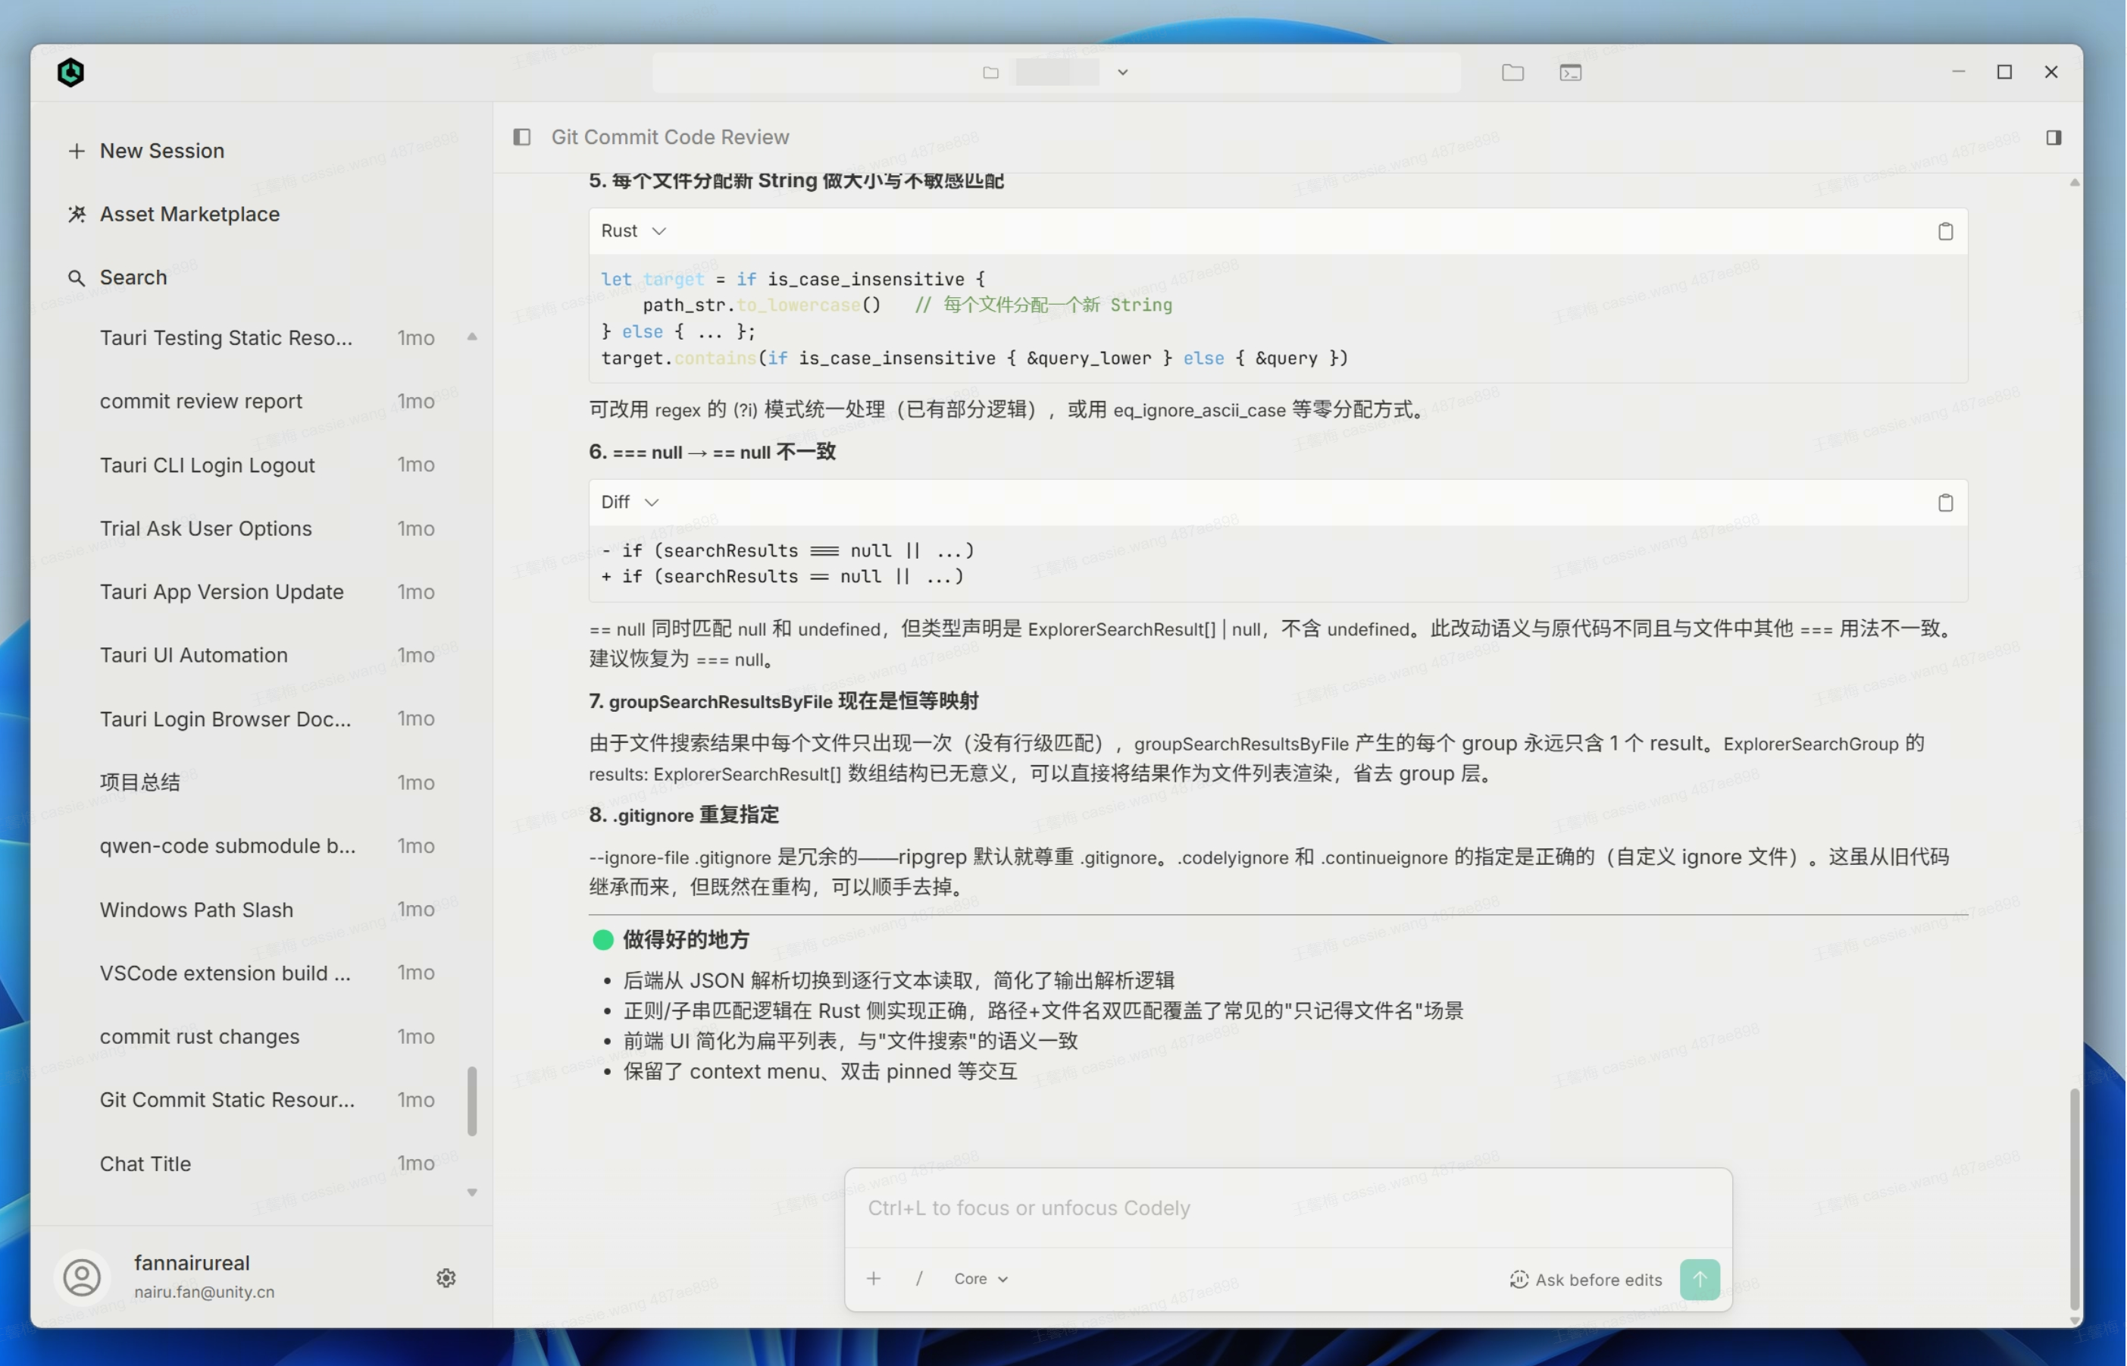Open Asset Marketplace sparkle icon
The height and width of the screenshot is (1366, 2127).
click(x=77, y=214)
